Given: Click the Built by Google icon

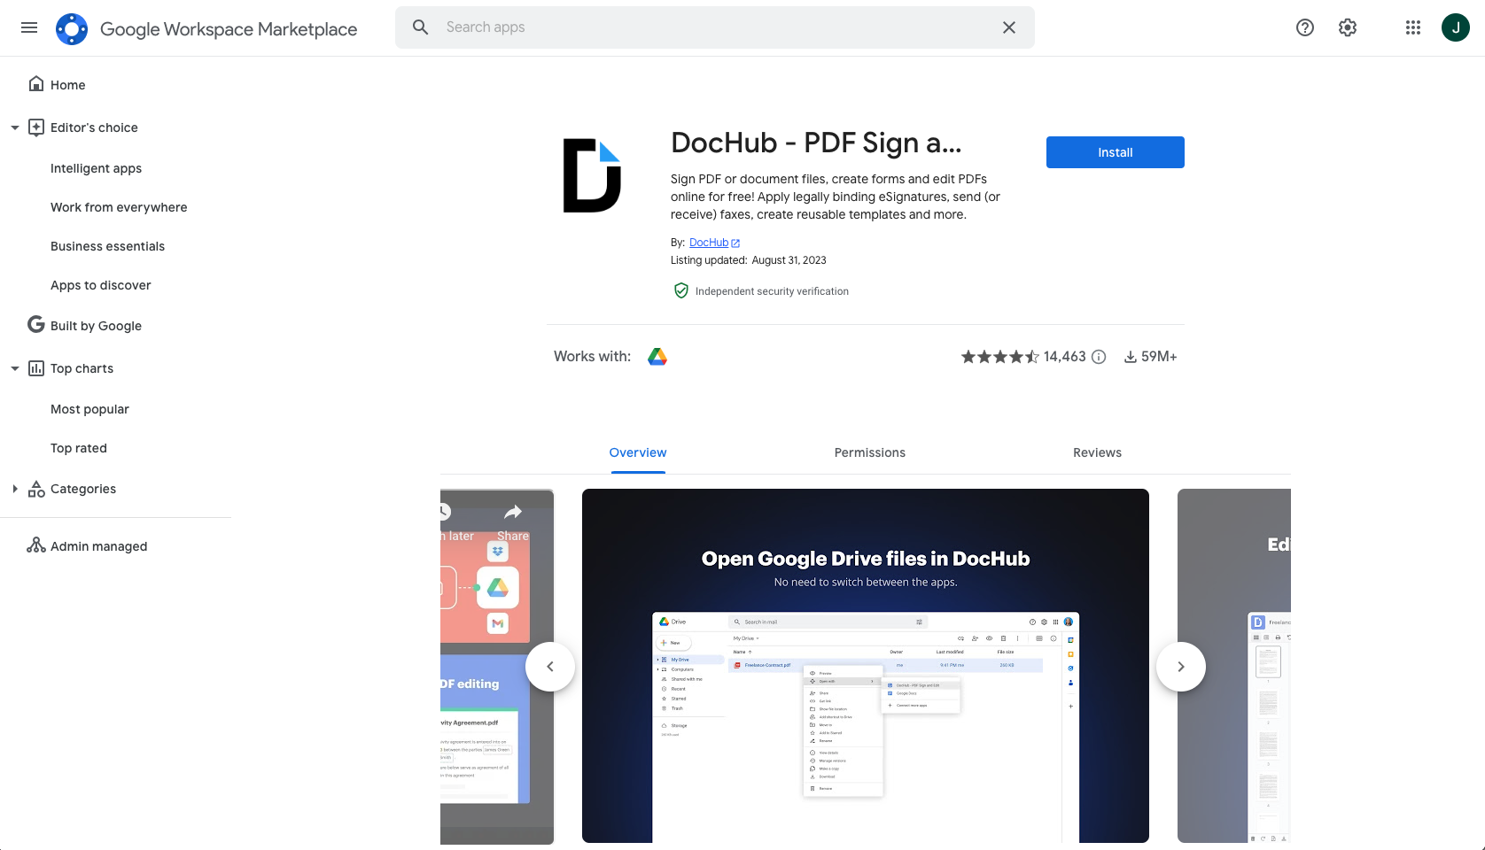Looking at the screenshot, I should point(36,325).
